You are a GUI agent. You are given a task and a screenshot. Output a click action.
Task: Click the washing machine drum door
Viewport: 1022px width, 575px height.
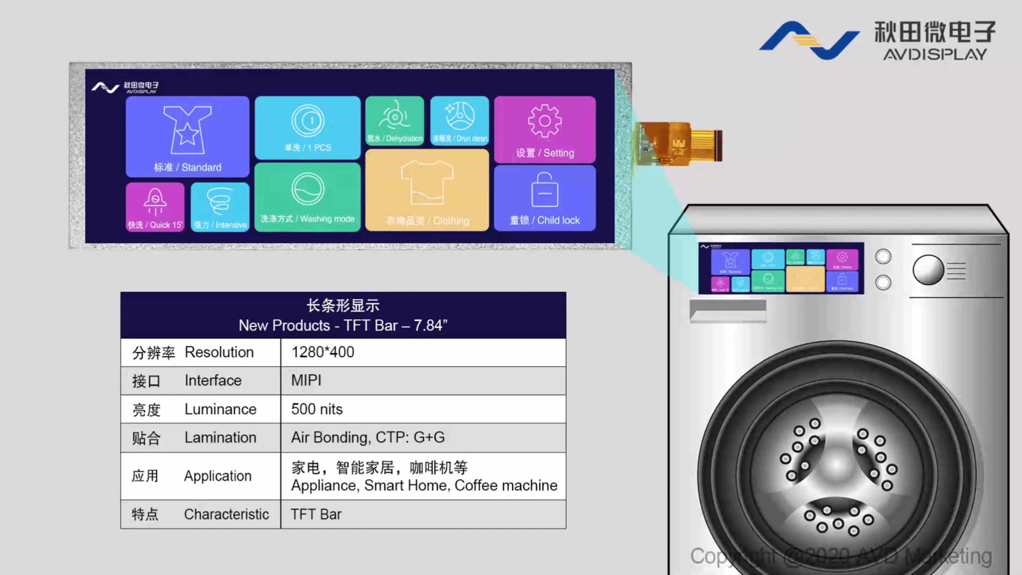[x=836, y=464]
